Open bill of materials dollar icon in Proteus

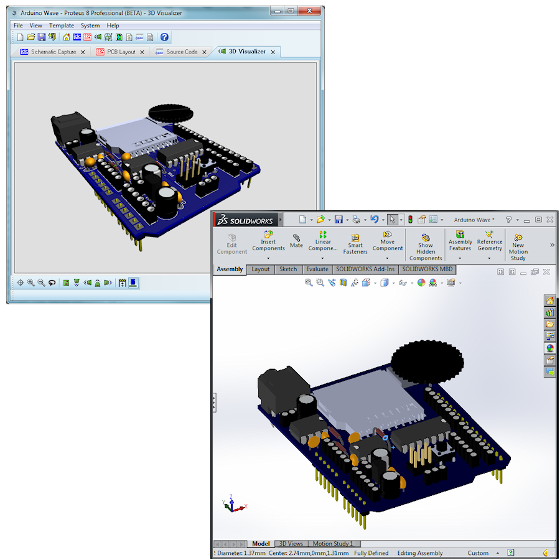(129, 37)
